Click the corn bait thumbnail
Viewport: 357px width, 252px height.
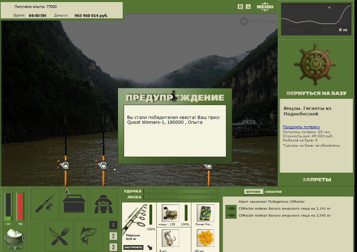[205, 238]
